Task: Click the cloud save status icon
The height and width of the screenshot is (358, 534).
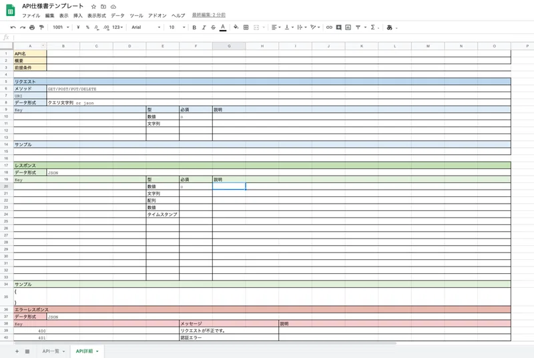Action: (x=113, y=7)
